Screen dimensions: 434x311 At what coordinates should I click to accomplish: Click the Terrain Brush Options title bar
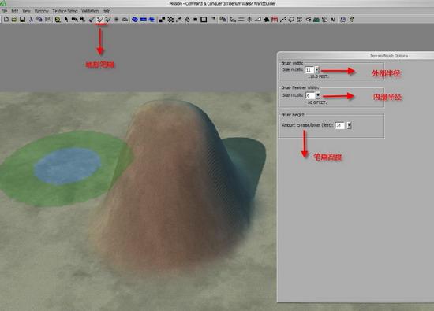[x=356, y=56]
